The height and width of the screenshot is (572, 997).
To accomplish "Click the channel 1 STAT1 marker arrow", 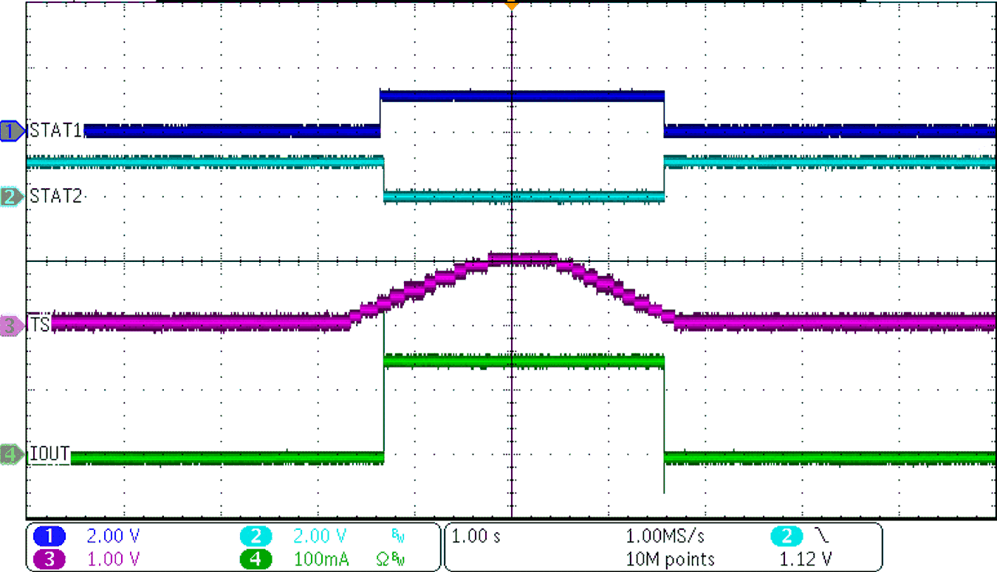I will [10, 131].
